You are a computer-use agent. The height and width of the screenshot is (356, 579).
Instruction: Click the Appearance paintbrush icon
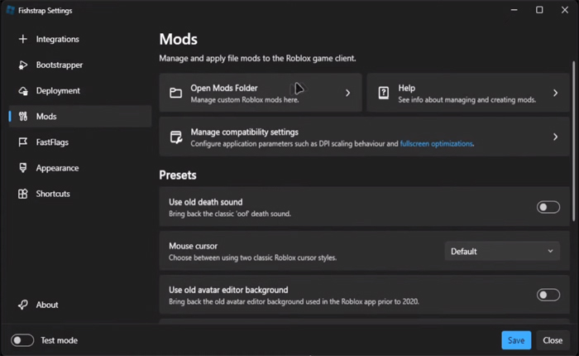coord(22,168)
